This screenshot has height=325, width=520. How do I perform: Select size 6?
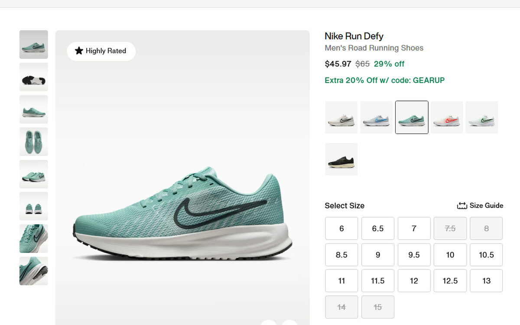[341, 228]
